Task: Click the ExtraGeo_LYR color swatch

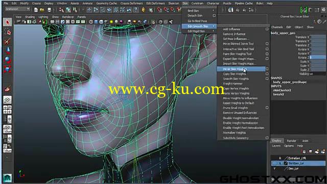Action: pyautogui.click(x=286, y=158)
